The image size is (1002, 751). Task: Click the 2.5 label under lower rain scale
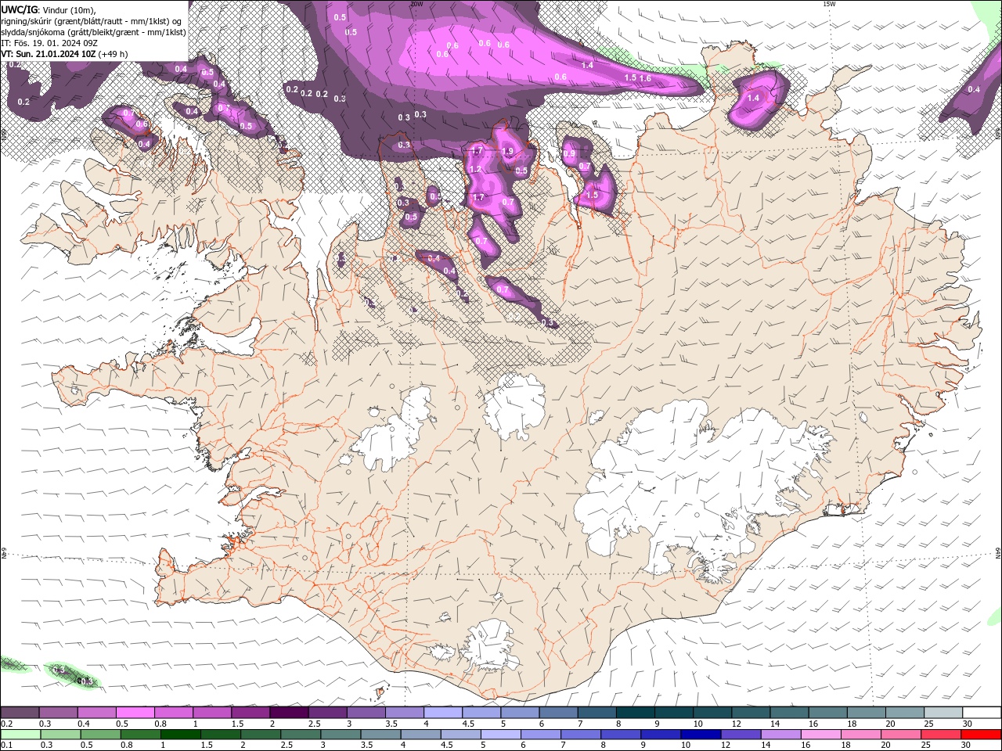287,746
